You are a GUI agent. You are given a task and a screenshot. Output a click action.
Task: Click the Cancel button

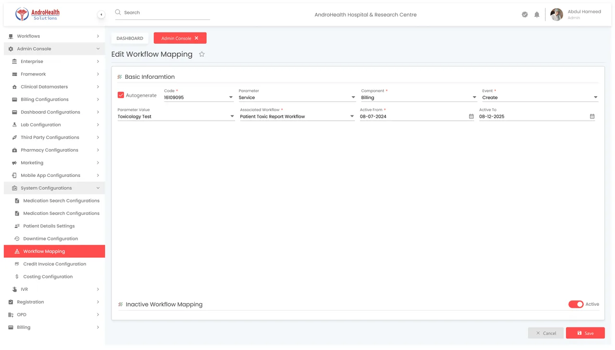[546, 333]
